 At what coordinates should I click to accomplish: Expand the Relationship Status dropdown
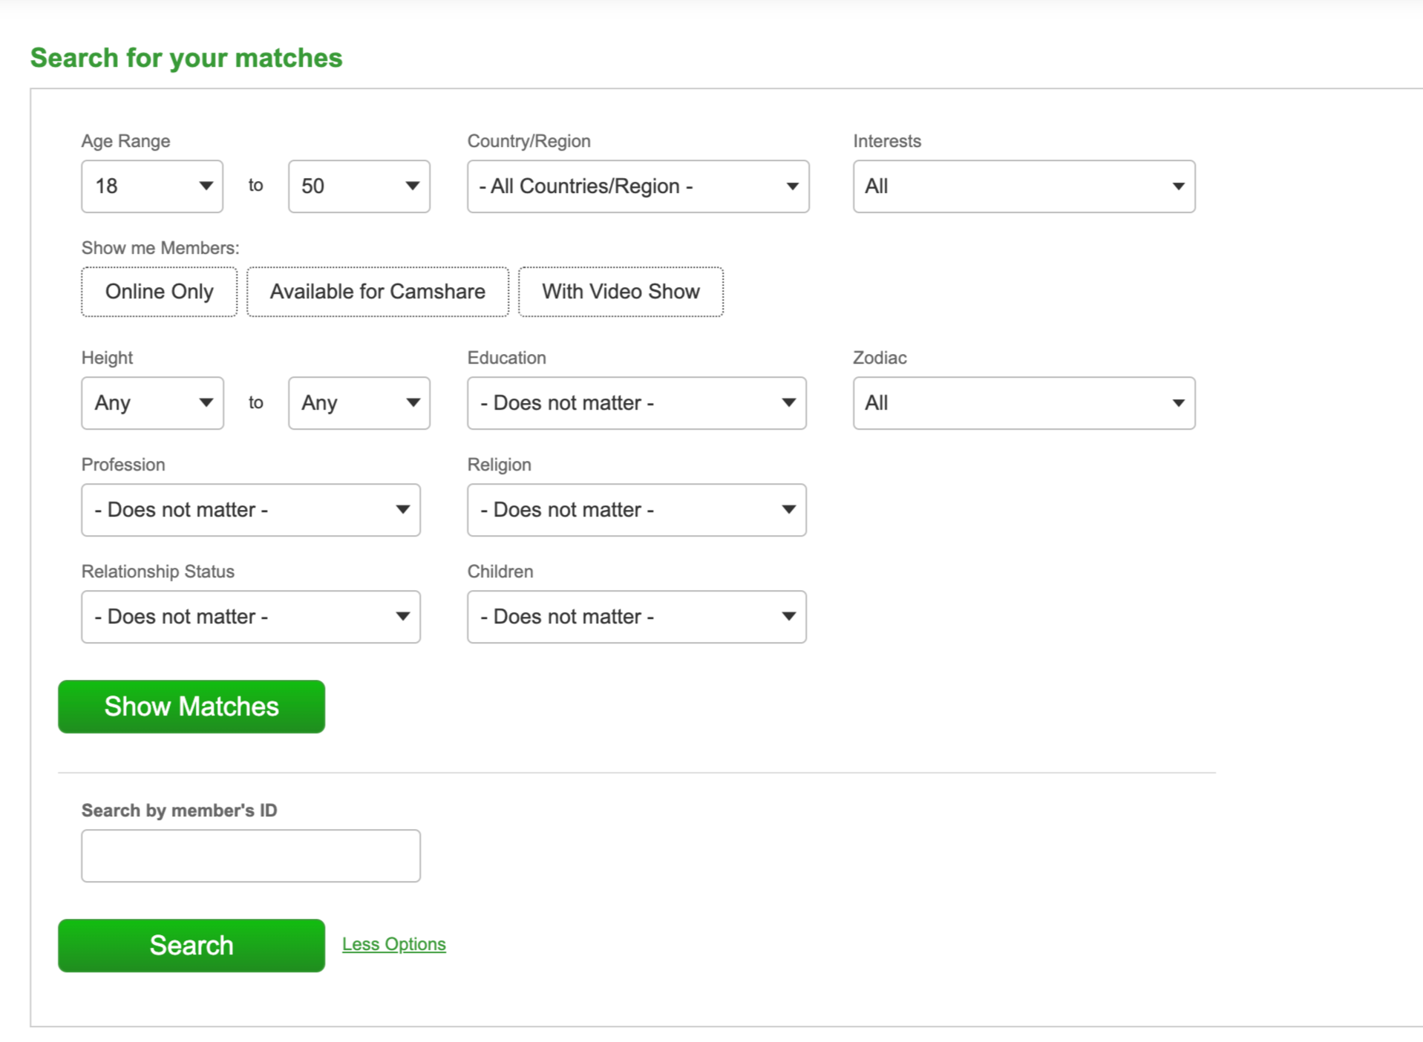click(250, 617)
